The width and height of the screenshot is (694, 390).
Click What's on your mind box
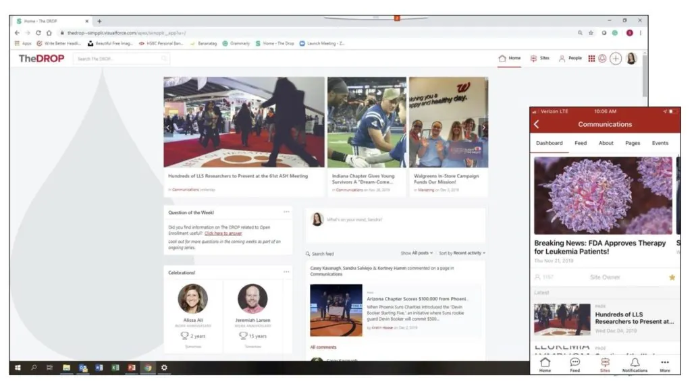pos(395,224)
